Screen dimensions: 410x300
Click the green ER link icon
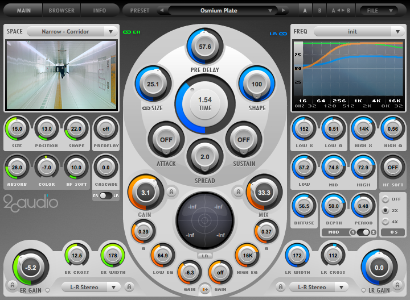[x=127, y=32]
